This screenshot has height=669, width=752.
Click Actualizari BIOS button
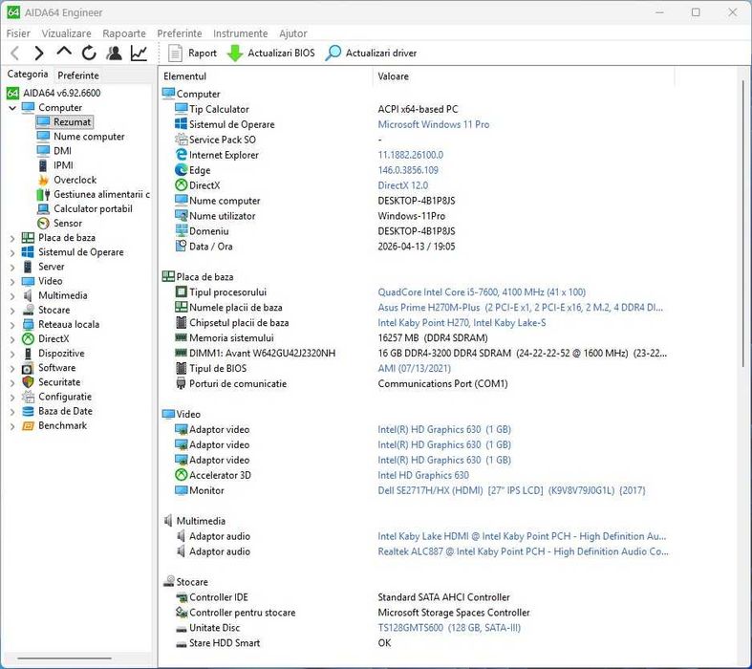click(271, 53)
